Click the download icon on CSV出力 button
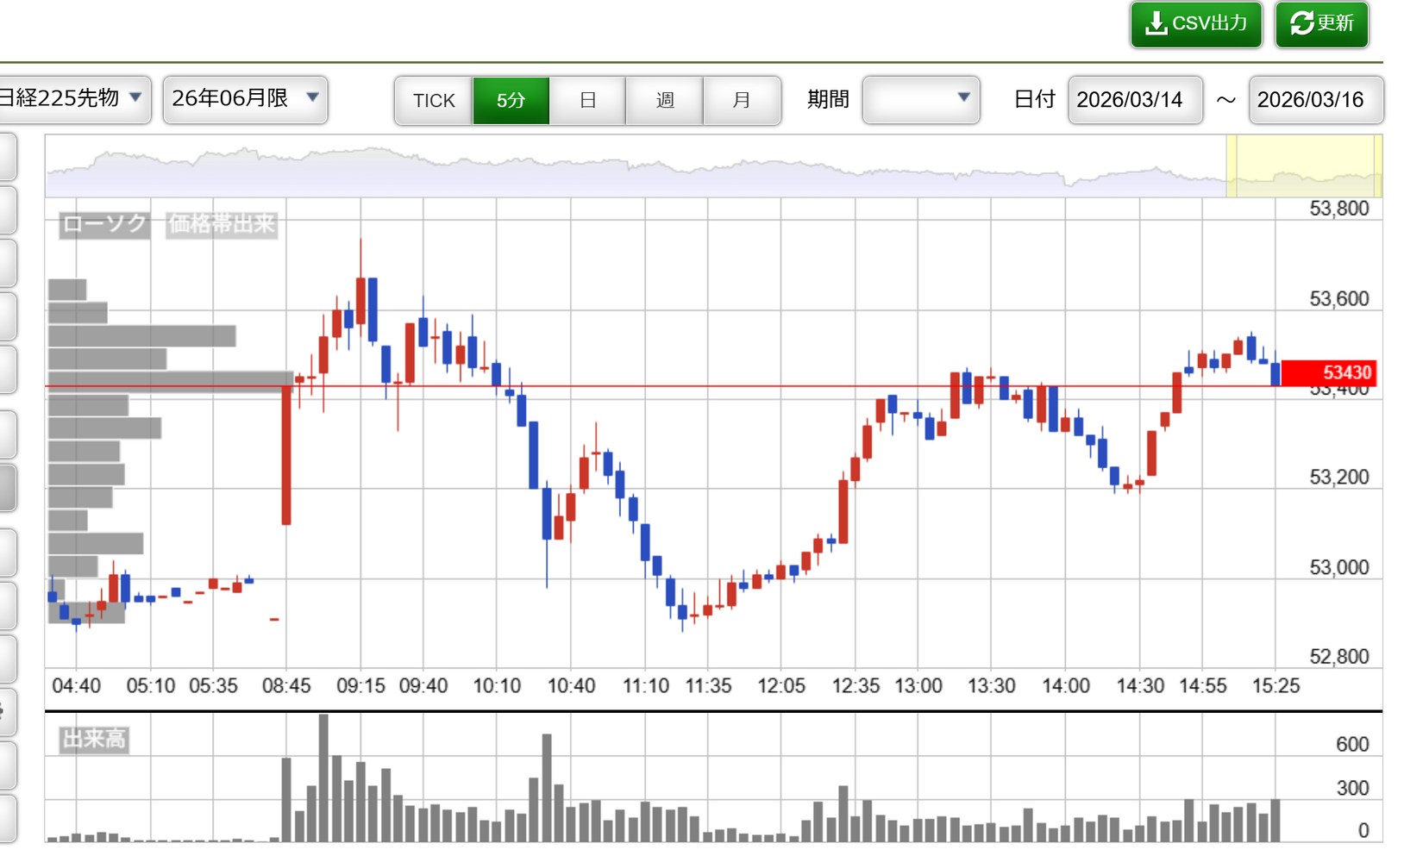 point(1156,24)
